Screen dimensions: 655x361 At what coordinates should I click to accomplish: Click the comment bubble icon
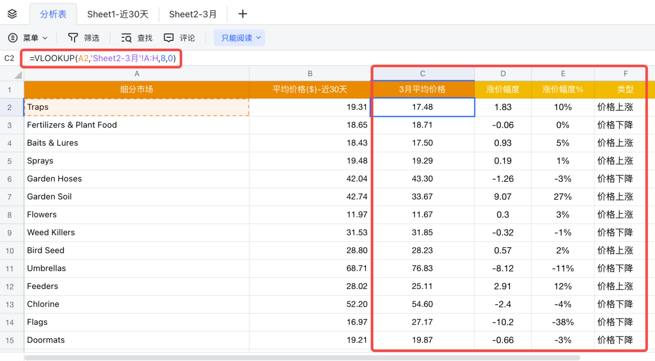coord(169,38)
